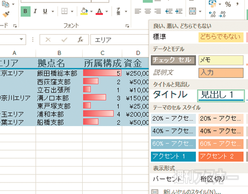The height and width of the screenshot is (194, 248).
Task: Apply タイトル cell style
Action: coord(173,95)
